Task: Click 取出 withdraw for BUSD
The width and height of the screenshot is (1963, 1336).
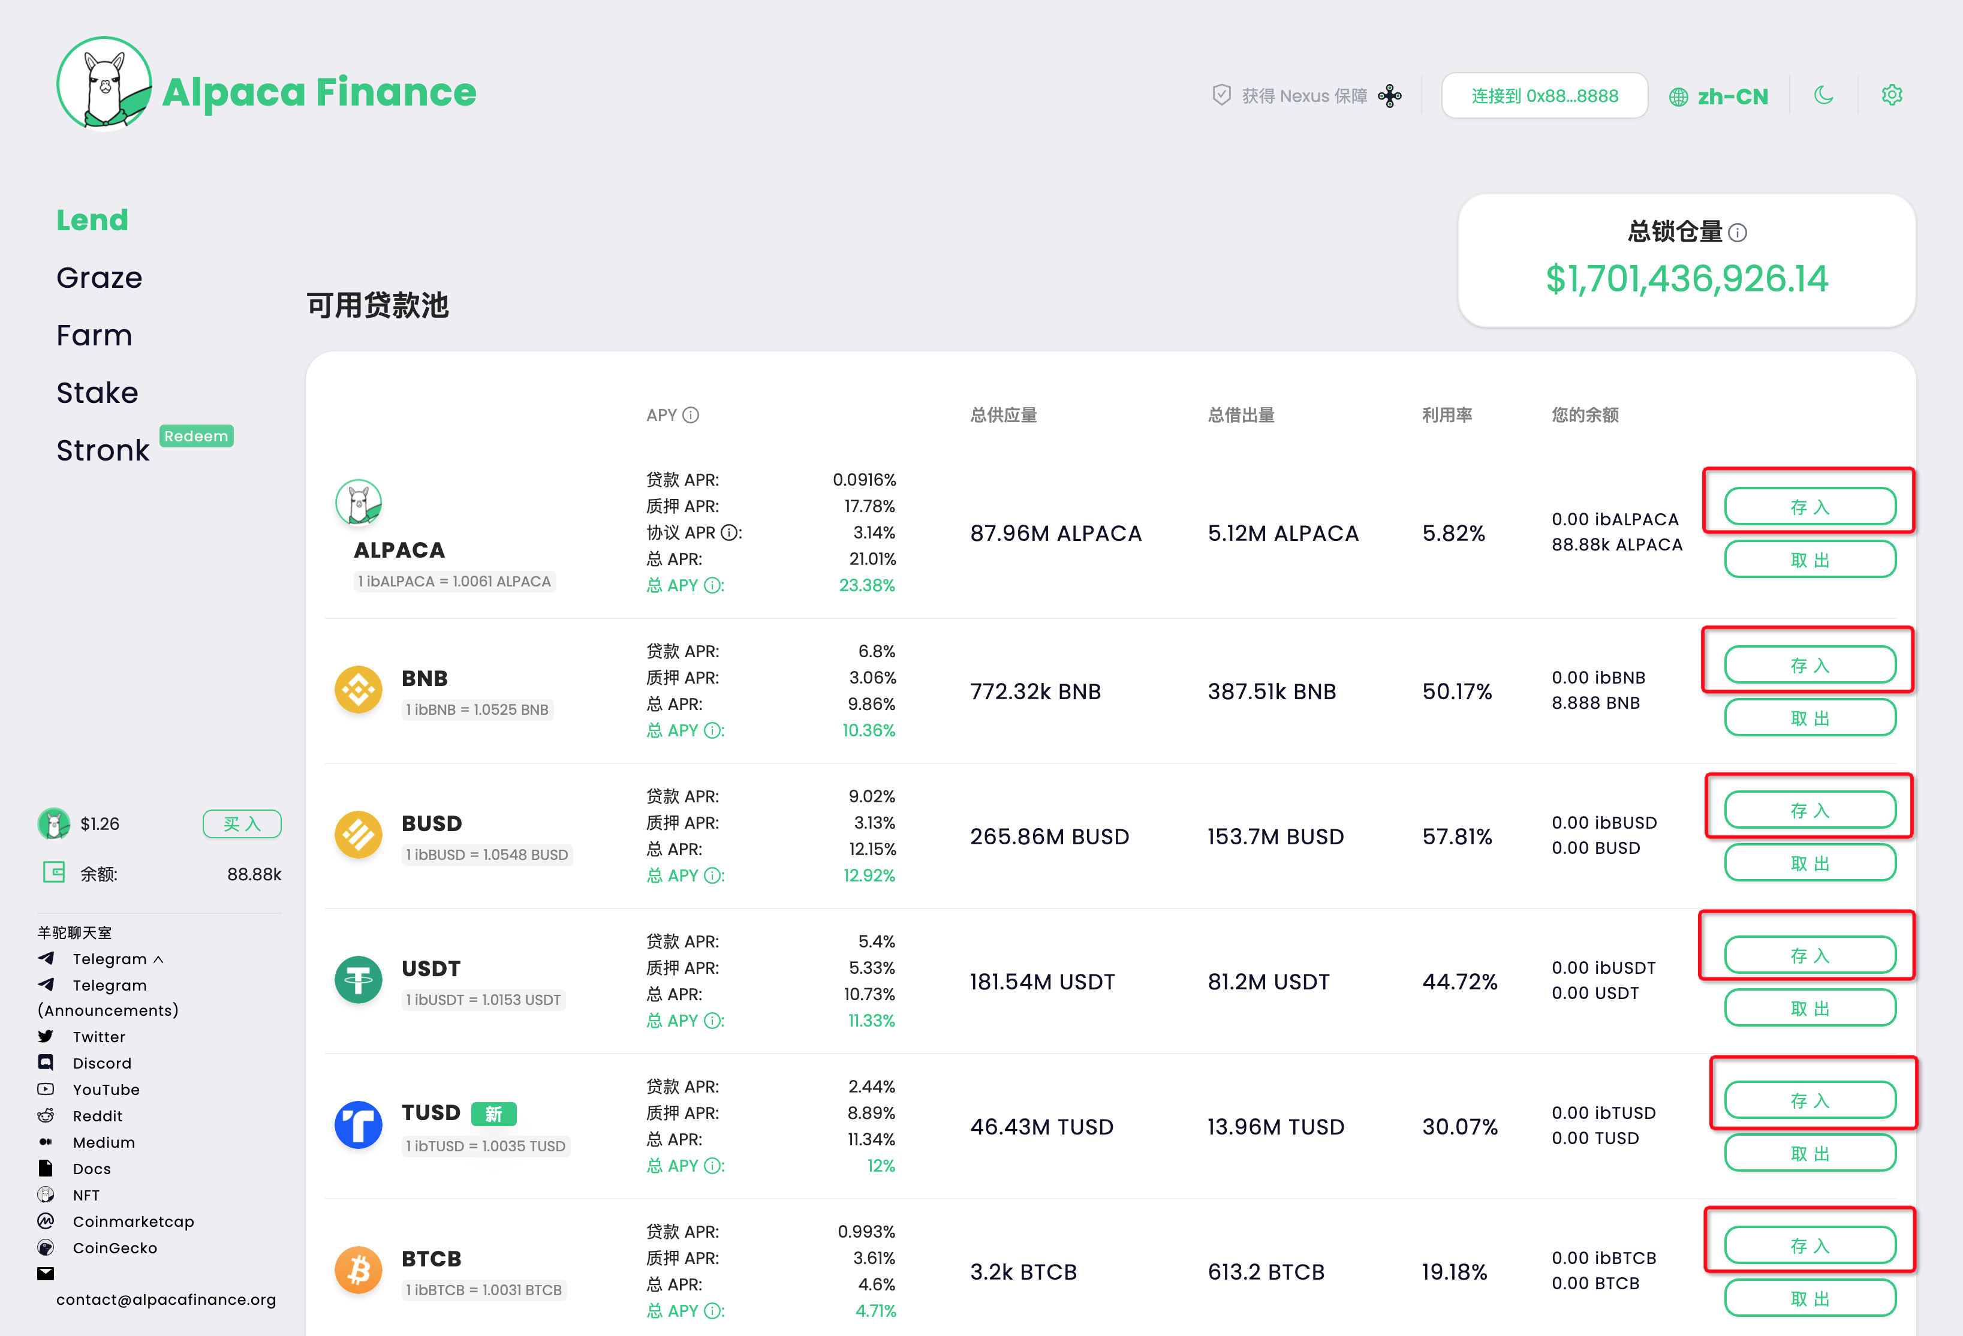Action: [x=1810, y=862]
